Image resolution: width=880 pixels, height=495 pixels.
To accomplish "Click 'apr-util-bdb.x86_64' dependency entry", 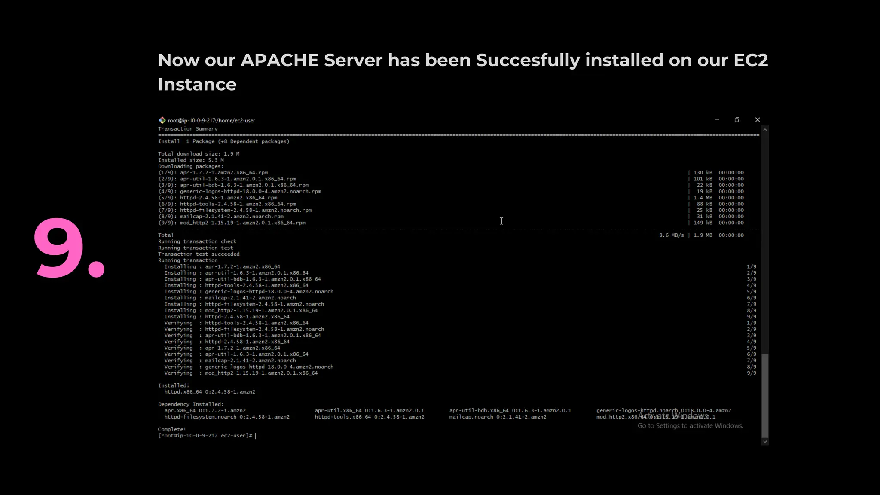I will [510, 411].
